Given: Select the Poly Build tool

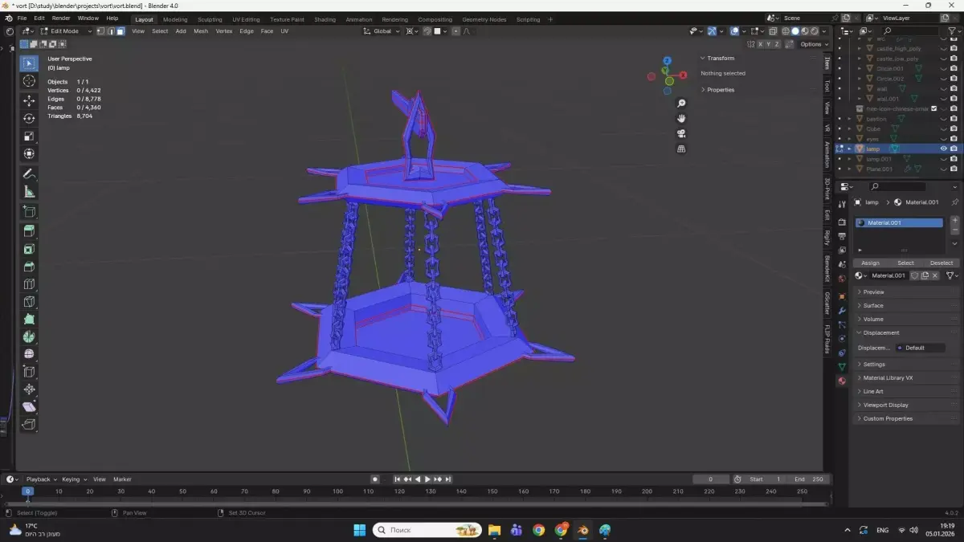Looking at the screenshot, I should [x=29, y=320].
